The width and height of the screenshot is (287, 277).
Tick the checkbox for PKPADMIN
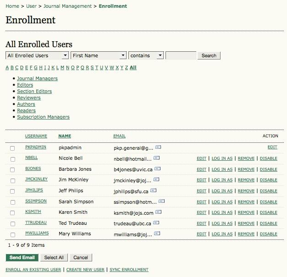click(12, 148)
